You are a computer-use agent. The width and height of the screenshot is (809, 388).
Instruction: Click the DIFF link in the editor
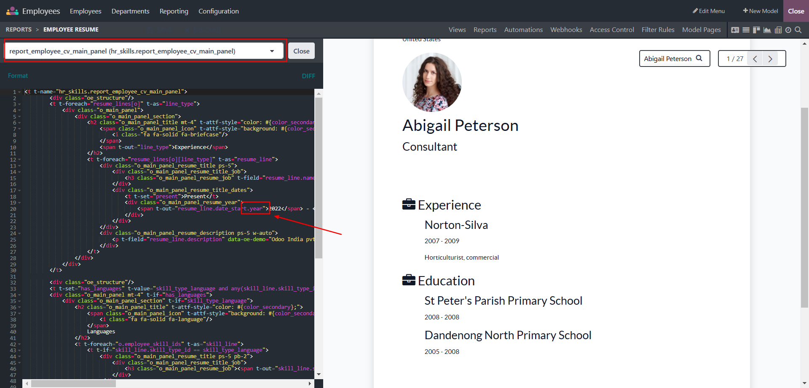pyautogui.click(x=308, y=76)
